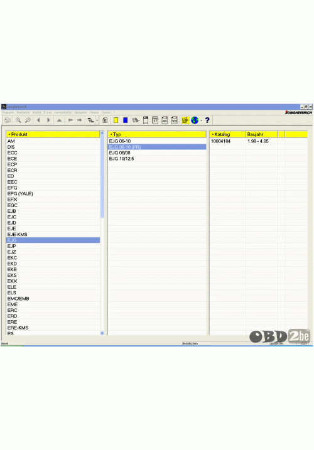
Task: Select EKX in the Produkt list
Action: tap(53, 281)
